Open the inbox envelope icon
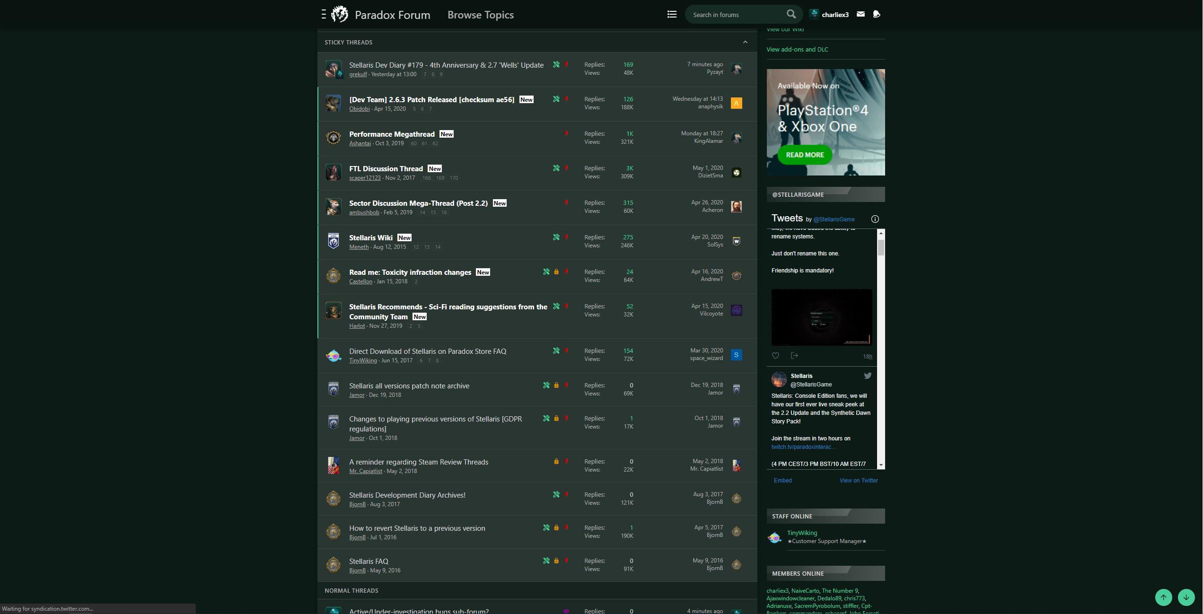This screenshot has width=1203, height=614. click(861, 14)
